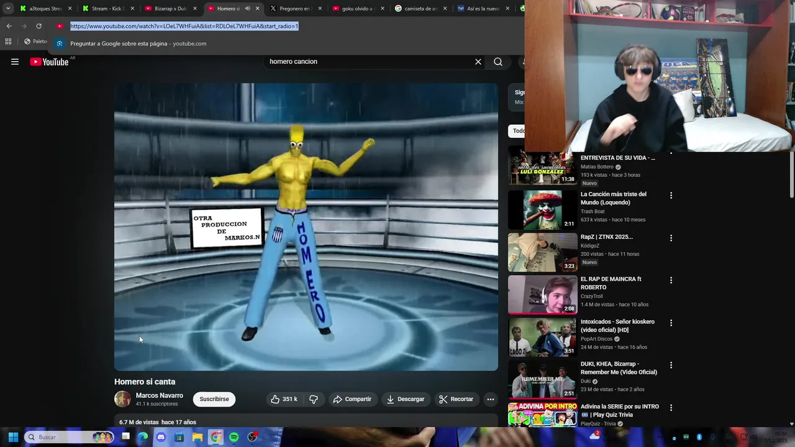Open options menu for 'RapZ | ZTNX 2025'
This screenshot has height=447, width=795.
(x=671, y=238)
